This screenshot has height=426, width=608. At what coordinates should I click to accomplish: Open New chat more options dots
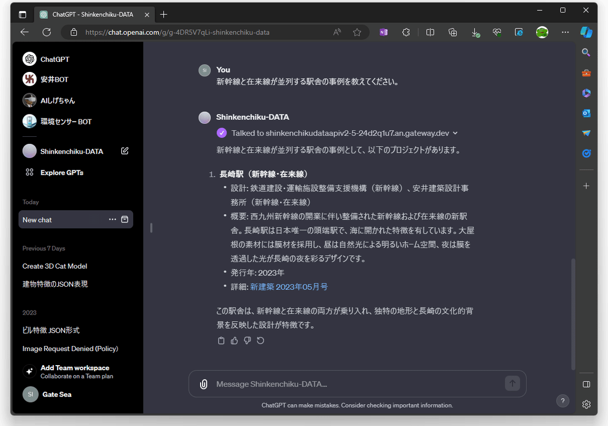point(112,219)
